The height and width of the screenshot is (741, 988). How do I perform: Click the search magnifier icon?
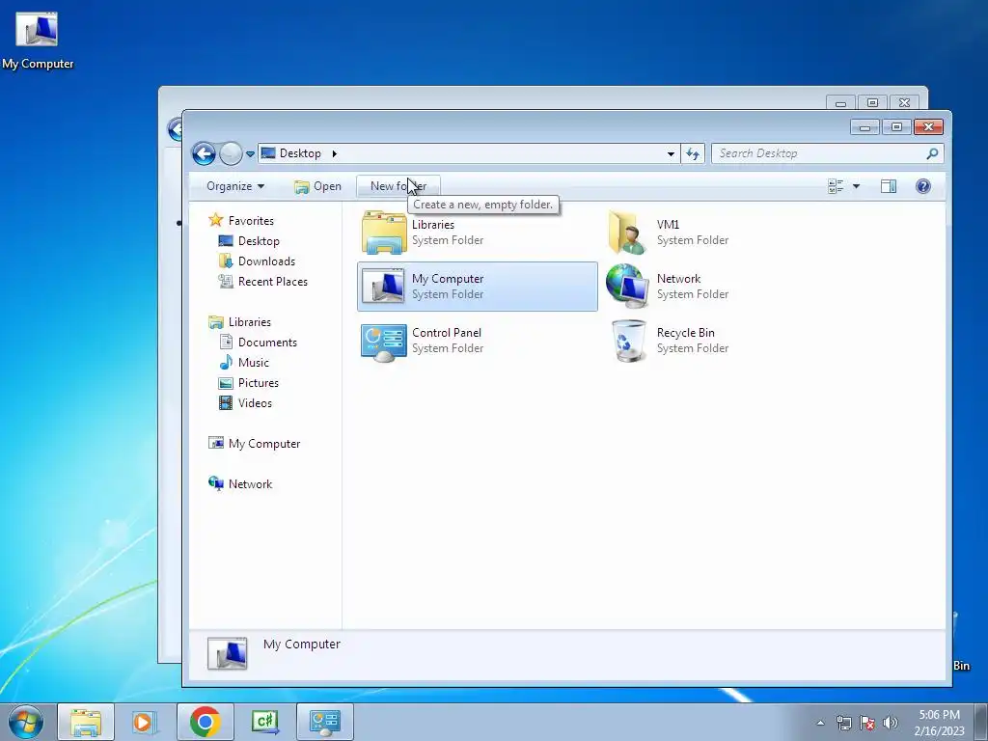click(933, 153)
